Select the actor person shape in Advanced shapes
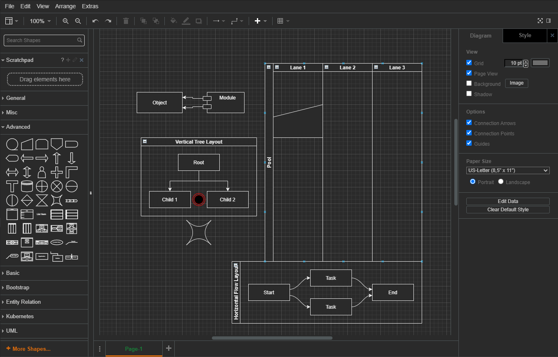Viewport: 558px width, 357px height. [42, 172]
